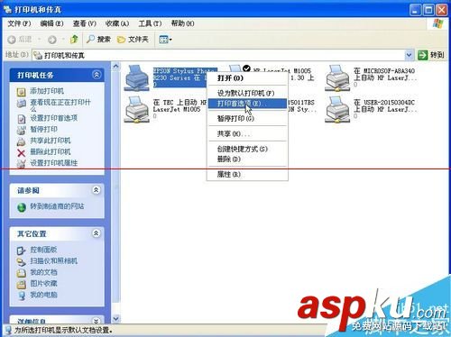Choose 共享(H)... in context menu
Image resolution: width=451 pixels, height=337 pixels.
[247, 133]
